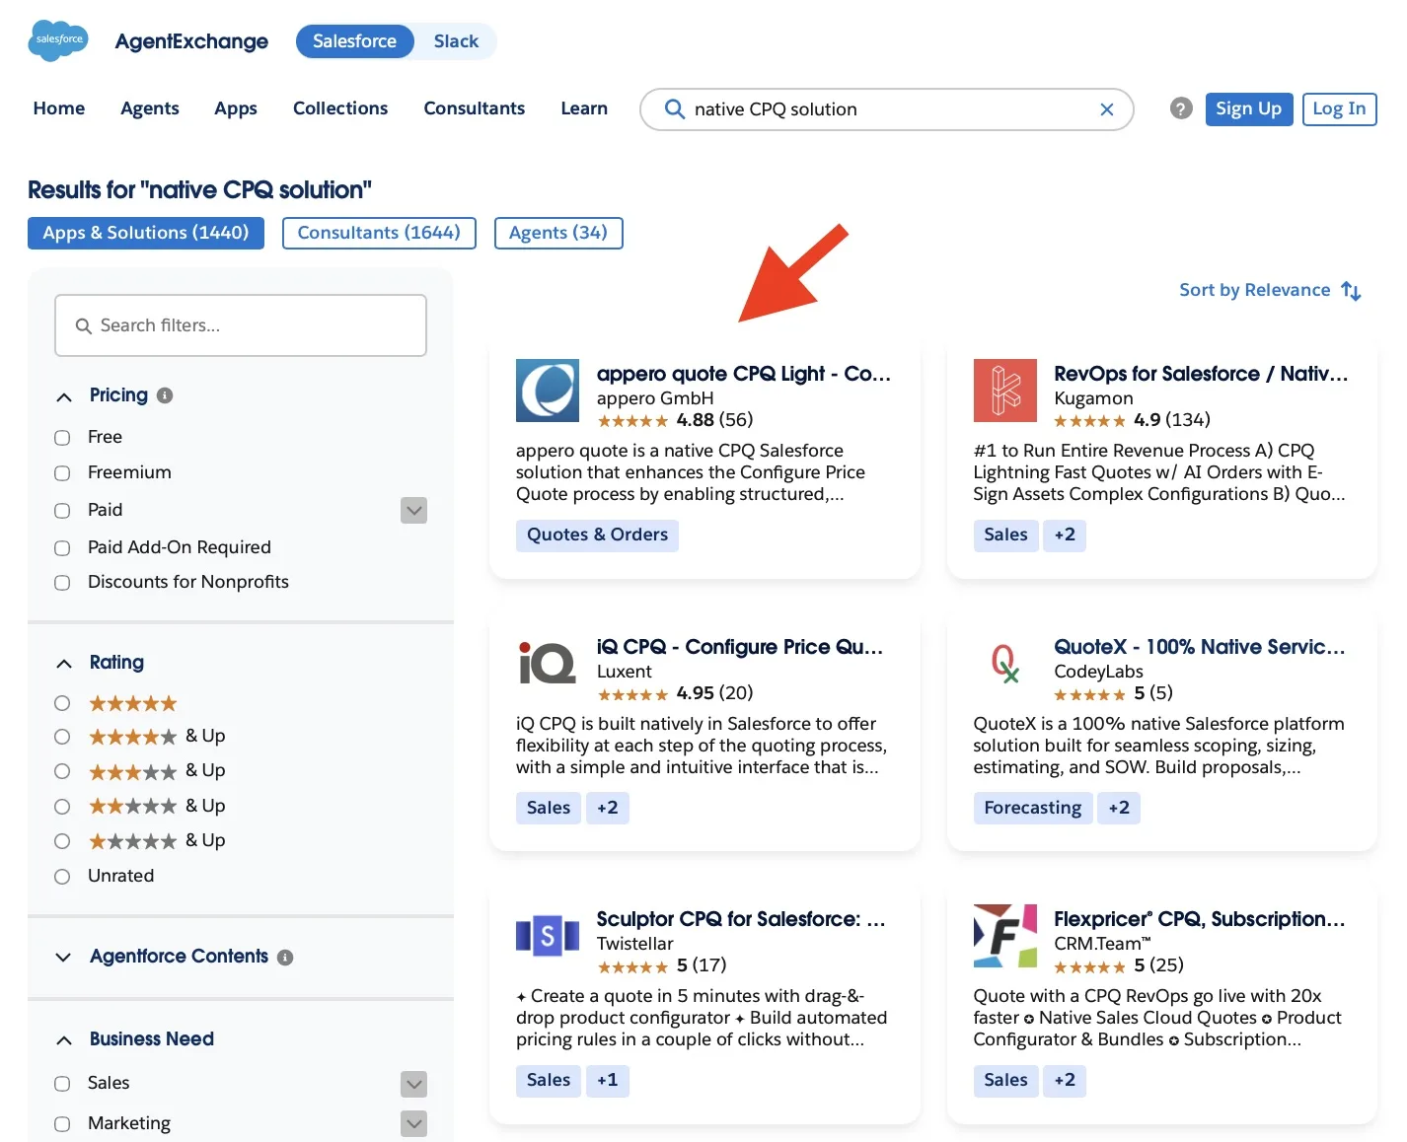This screenshot has width=1407, height=1142.
Task: Open the Apps menu item
Action: (x=236, y=108)
